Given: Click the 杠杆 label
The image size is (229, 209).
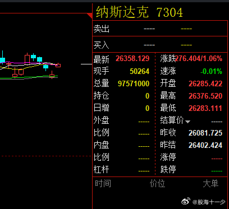Looking at the screenshot, I should [102, 170].
